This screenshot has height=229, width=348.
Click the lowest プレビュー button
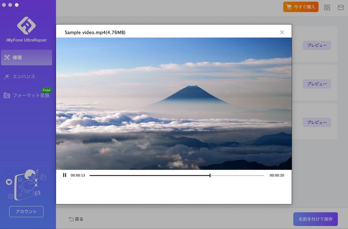(x=317, y=123)
